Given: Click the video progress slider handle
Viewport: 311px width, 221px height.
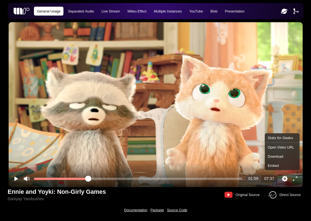Looking at the screenshot, I should [88, 179].
